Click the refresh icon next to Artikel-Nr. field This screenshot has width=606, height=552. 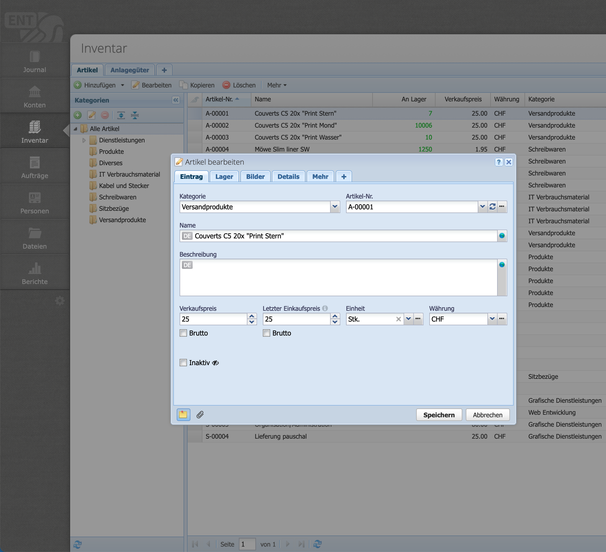pyautogui.click(x=492, y=207)
